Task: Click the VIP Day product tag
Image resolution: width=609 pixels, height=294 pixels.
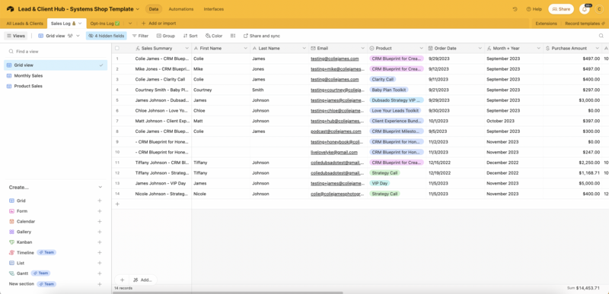Action: pos(379,183)
